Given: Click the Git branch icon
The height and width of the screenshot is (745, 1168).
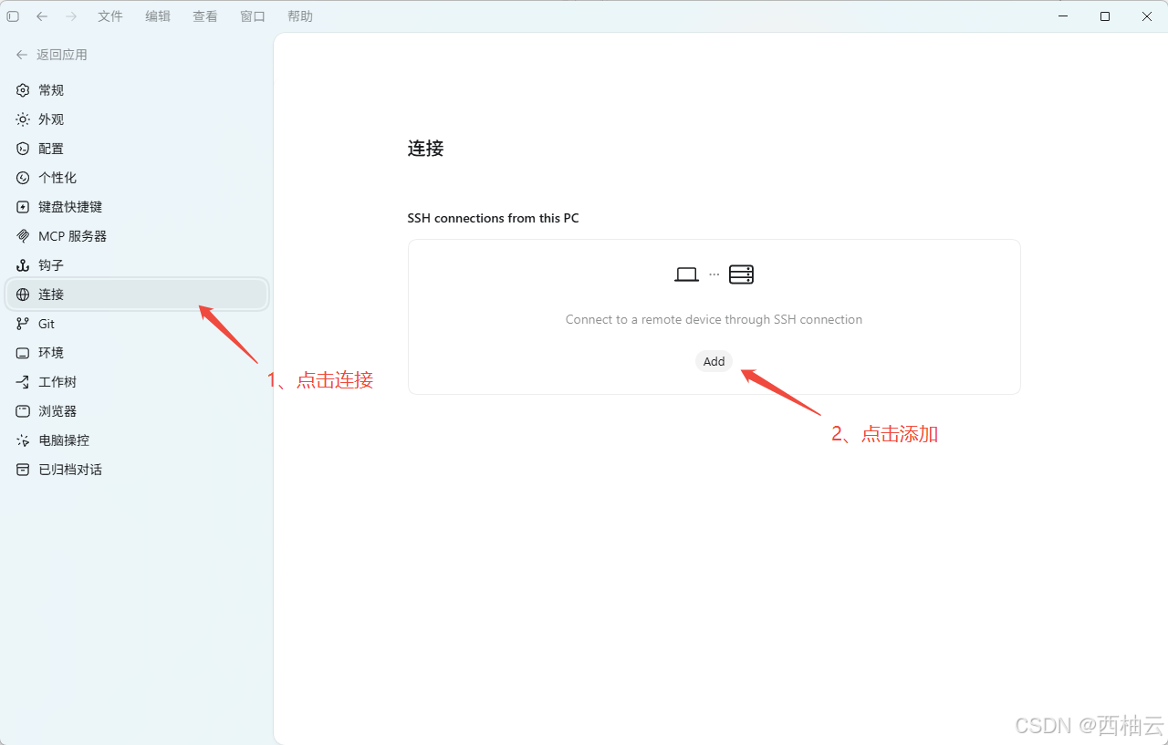Looking at the screenshot, I should 23,324.
